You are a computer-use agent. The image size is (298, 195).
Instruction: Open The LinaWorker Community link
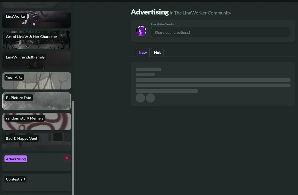[203, 13]
